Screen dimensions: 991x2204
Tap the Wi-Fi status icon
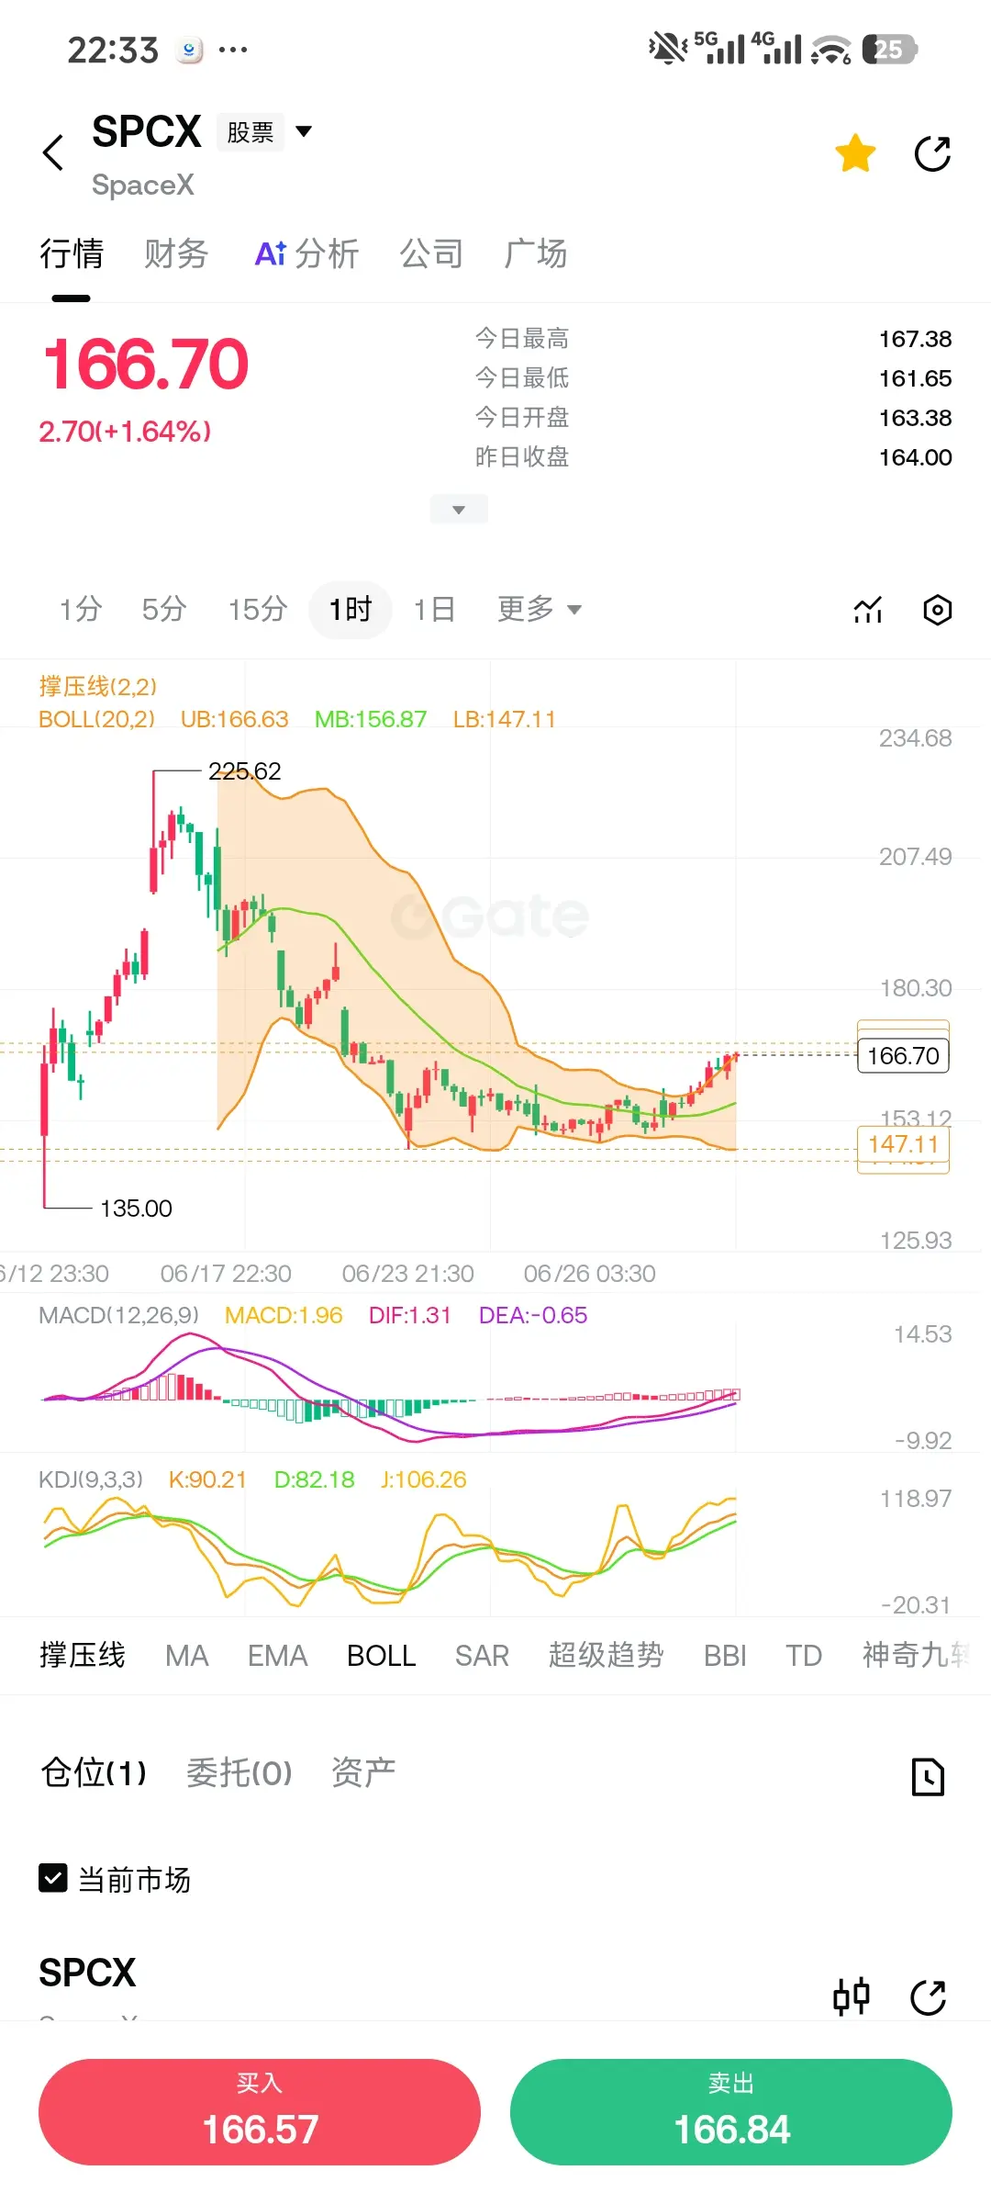[x=831, y=49]
